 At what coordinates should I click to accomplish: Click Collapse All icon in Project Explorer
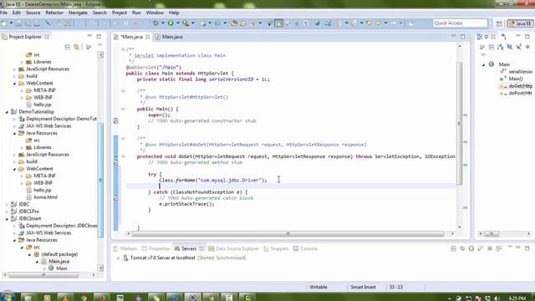click(67, 47)
